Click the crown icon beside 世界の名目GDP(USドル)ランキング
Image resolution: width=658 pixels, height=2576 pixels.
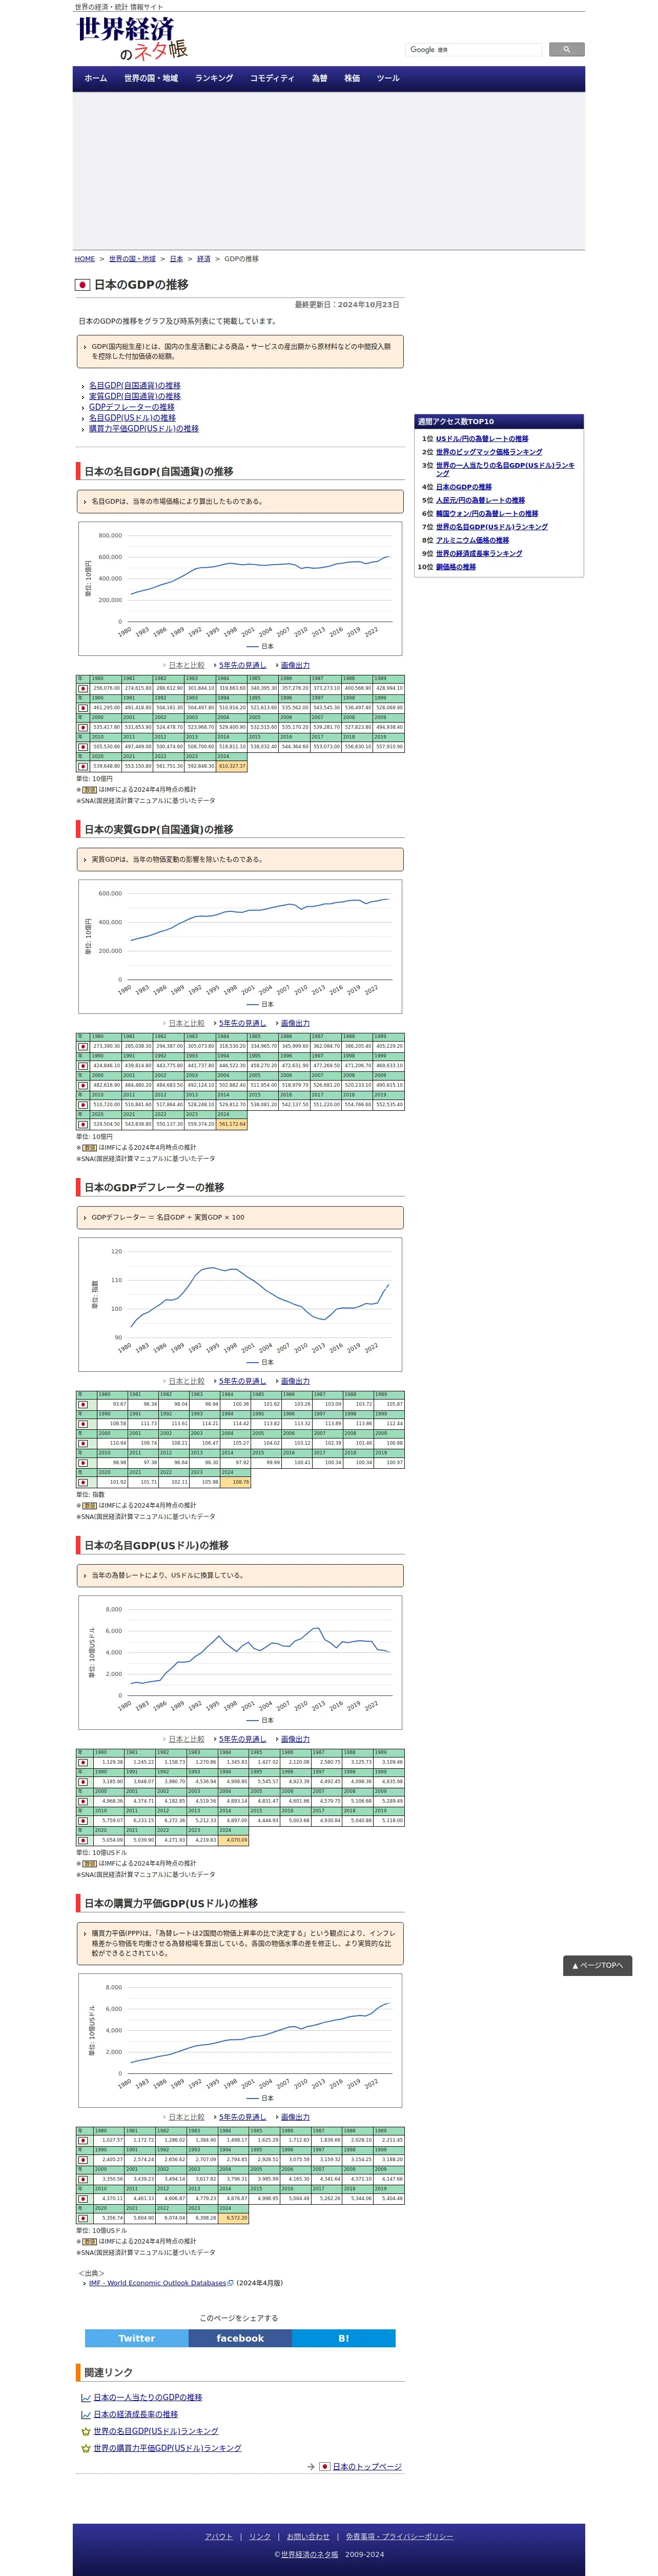click(x=86, y=2431)
